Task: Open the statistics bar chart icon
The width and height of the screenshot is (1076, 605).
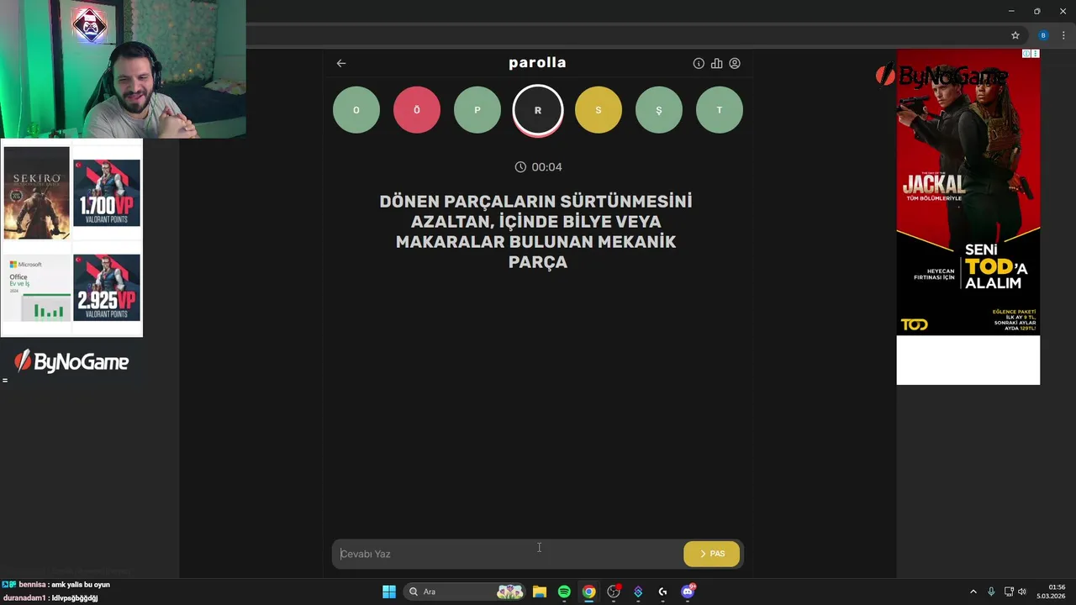Action: pyautogui.click(x=716, y=63)
